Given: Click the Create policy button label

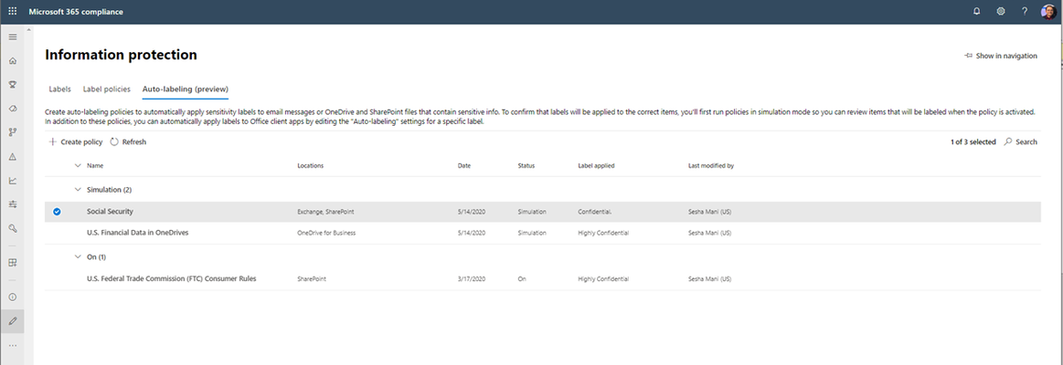Looking at the screenshot, I should [81, 142].
